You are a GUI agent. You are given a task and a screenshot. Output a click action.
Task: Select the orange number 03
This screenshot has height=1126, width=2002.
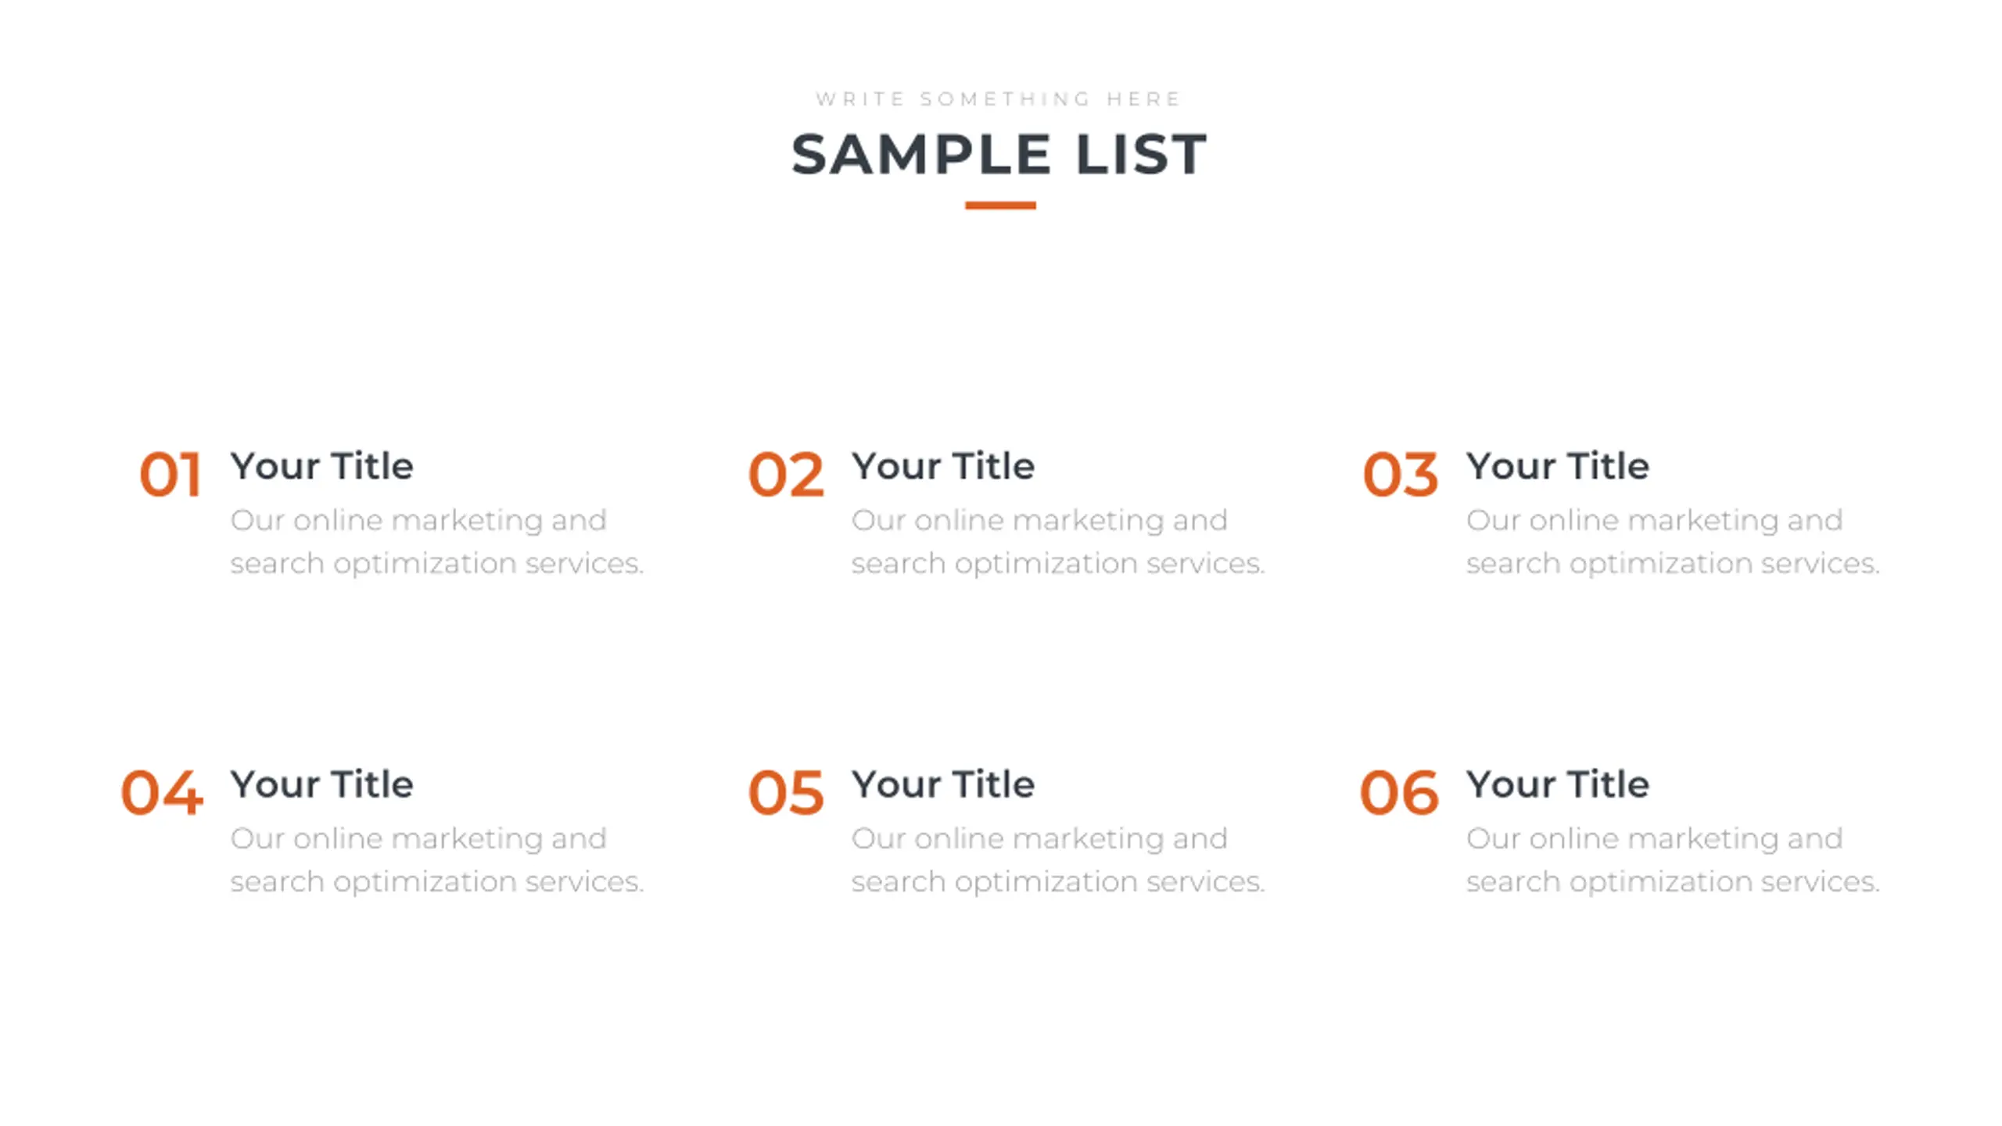[1400, 475]
